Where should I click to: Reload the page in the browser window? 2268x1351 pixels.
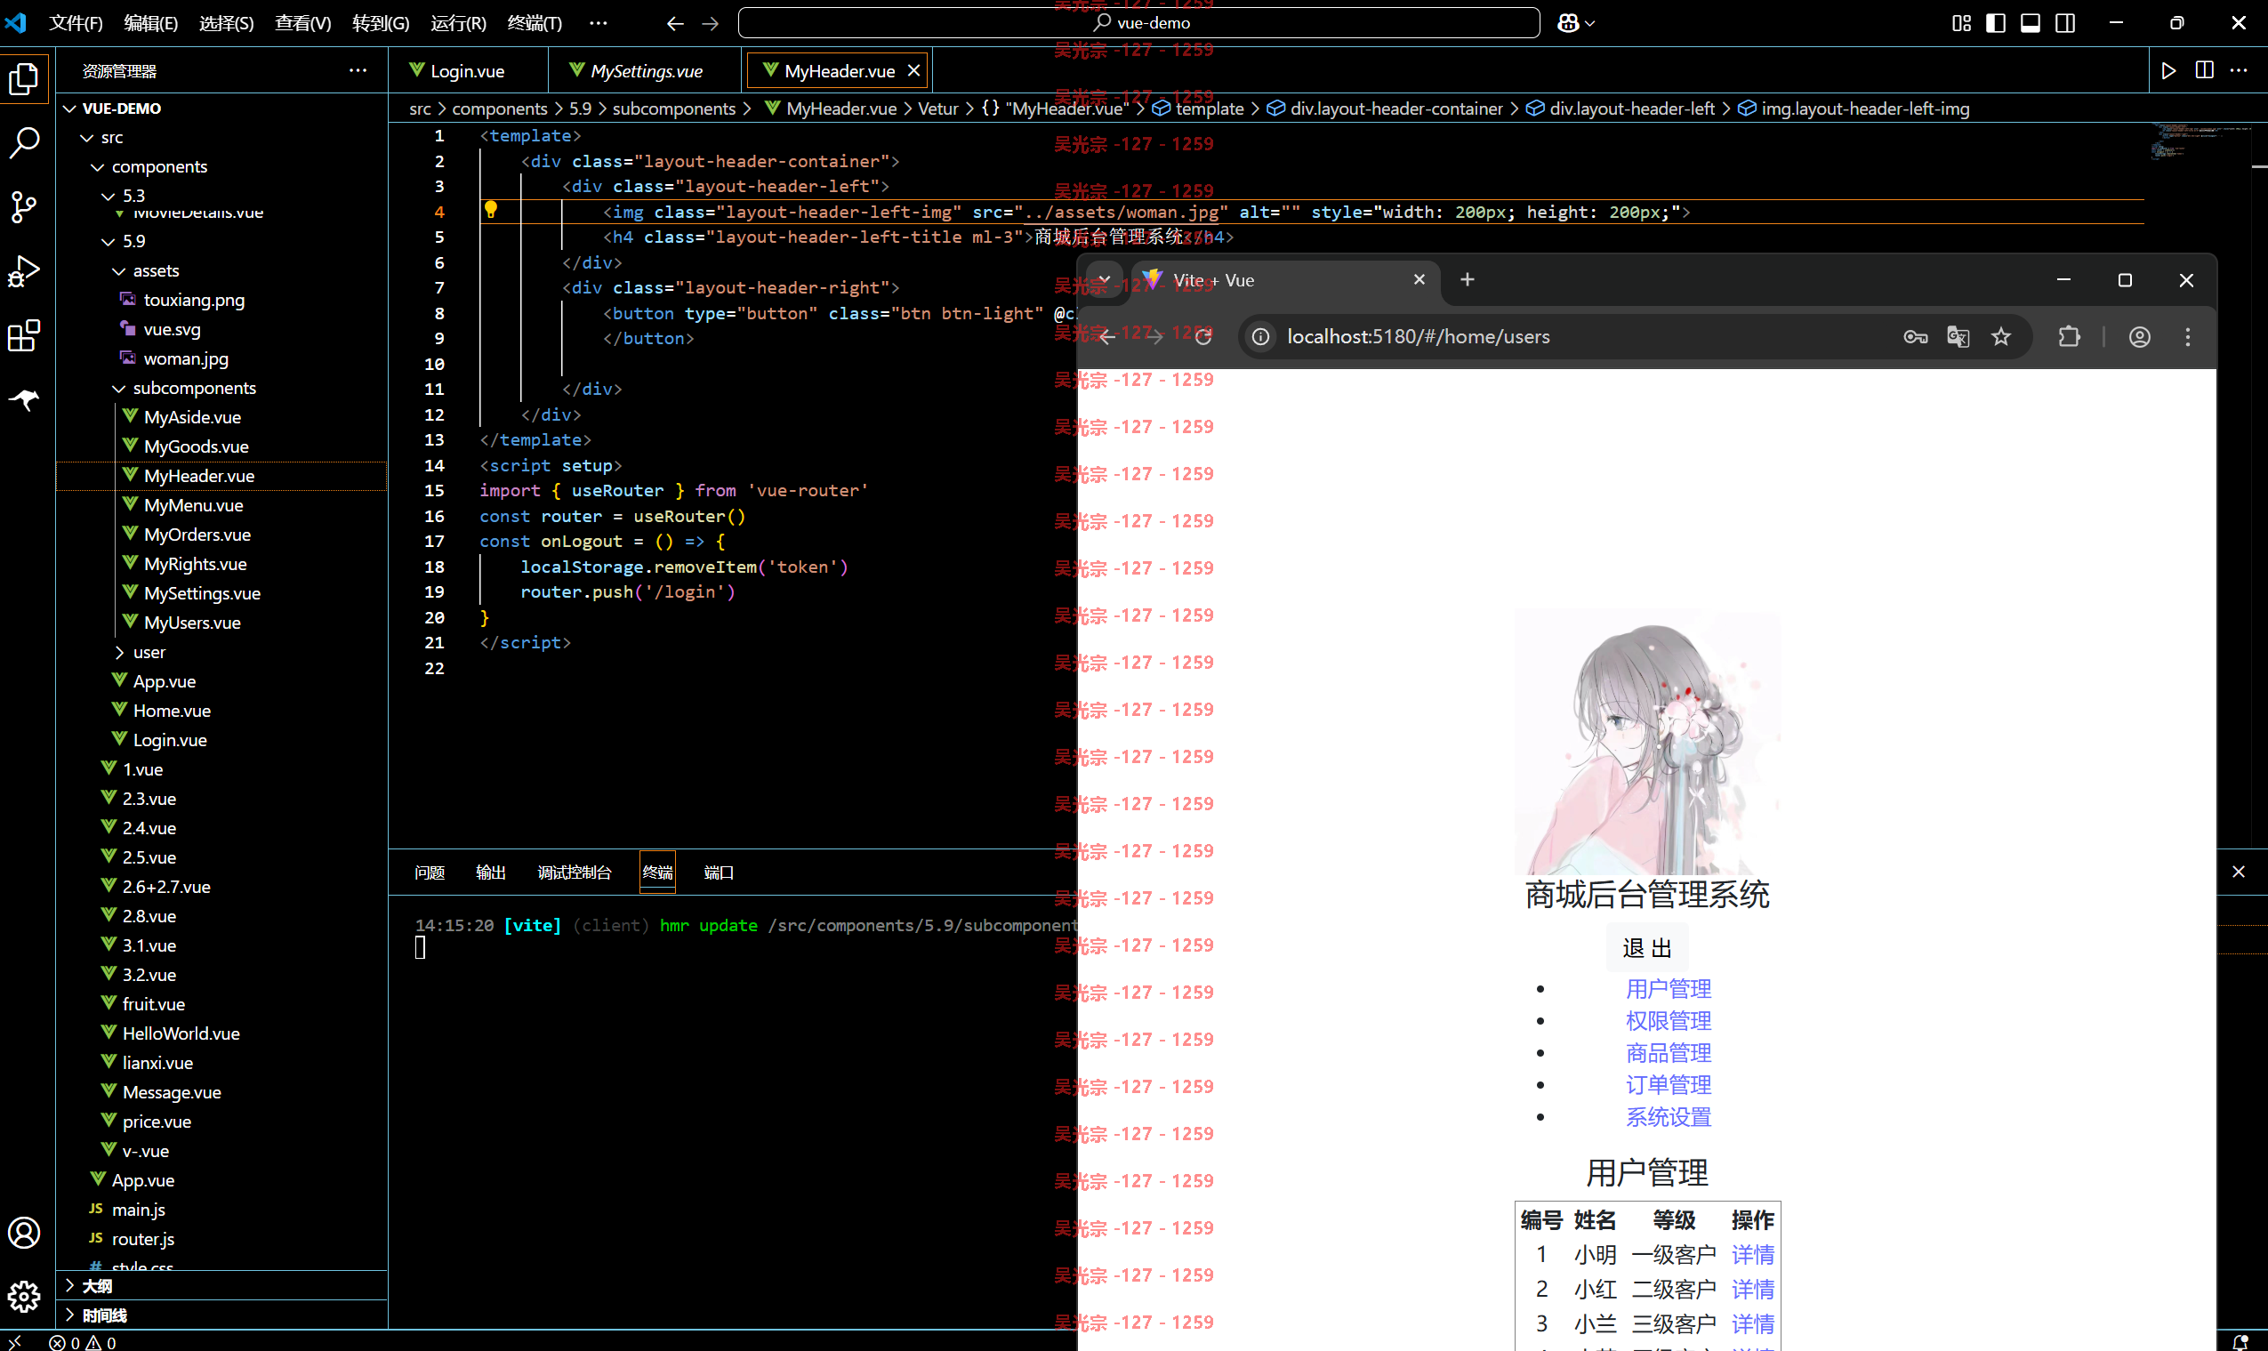point(1203,337)
